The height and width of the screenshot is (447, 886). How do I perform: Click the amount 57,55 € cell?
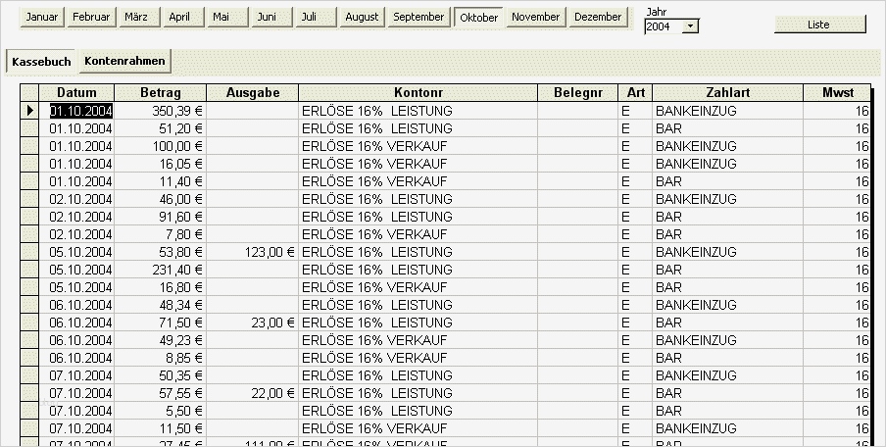tap(161, 393)
